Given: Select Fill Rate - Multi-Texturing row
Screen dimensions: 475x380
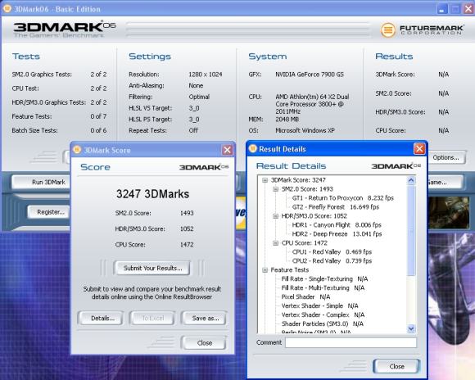Looking at the screenshot, I should point(323,288).
